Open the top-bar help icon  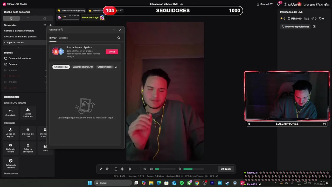click(286, 4)
